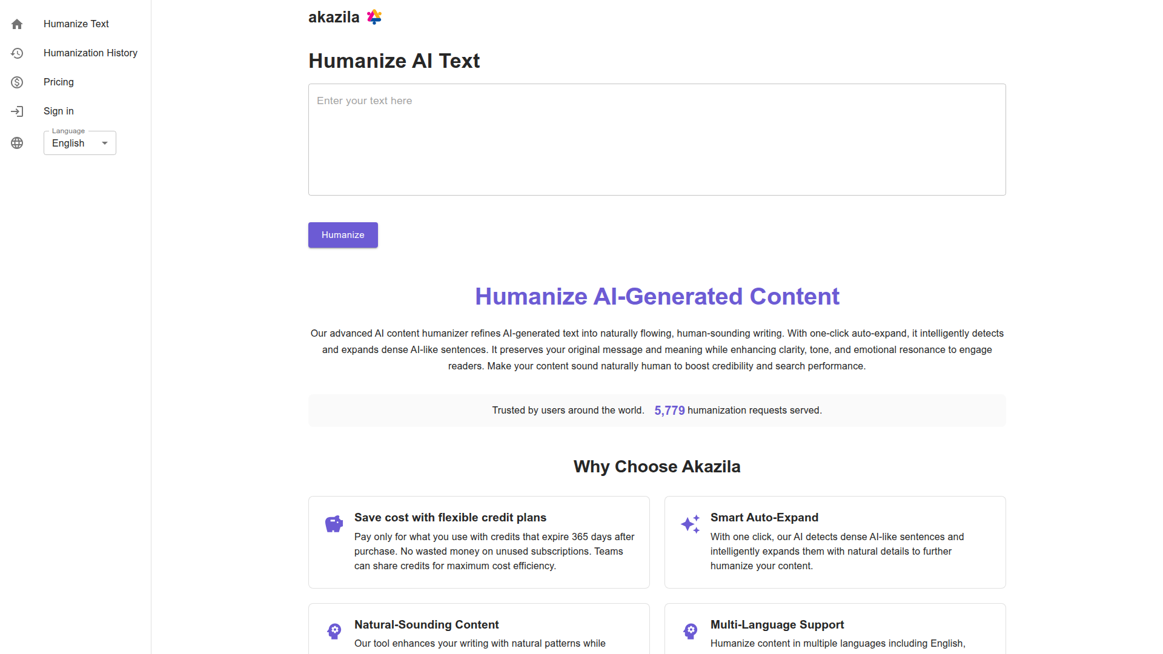This screenshot has height=654, width=1163.
Task: Click the Language dropdown arrow
Action: click(105, 144)
